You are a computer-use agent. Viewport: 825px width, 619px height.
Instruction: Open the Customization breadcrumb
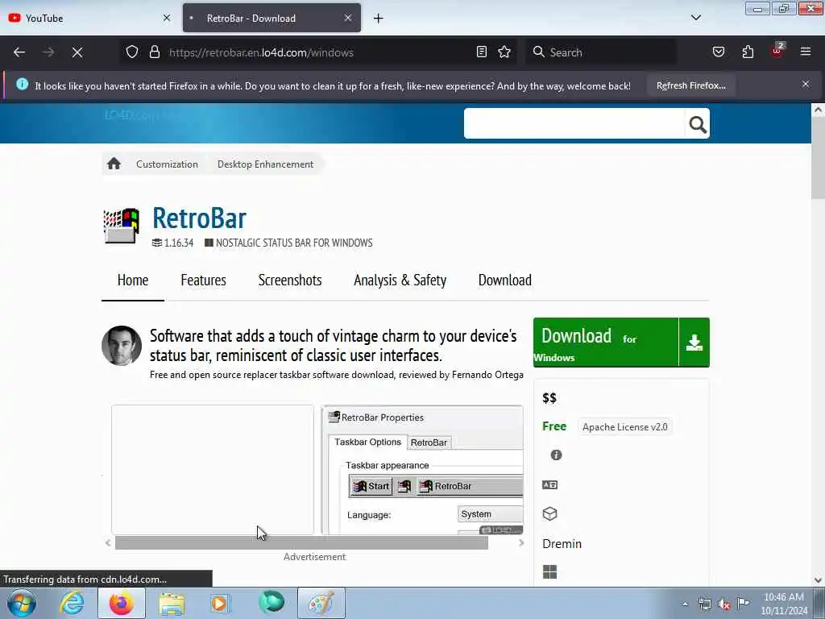point(167,164)
